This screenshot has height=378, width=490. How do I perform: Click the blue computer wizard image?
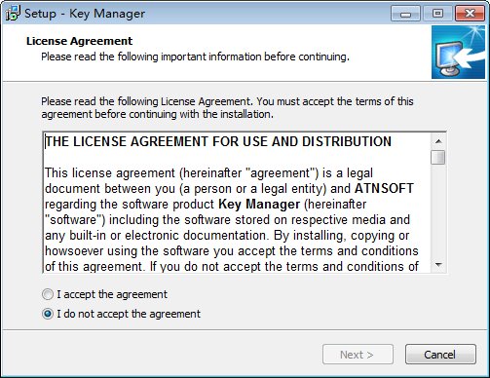pyautogui.click(x=458, y=53)
